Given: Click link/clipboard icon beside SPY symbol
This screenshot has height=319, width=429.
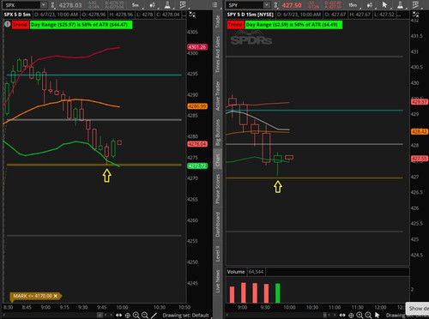Looking at the screenshot, I should click(275, 5).
